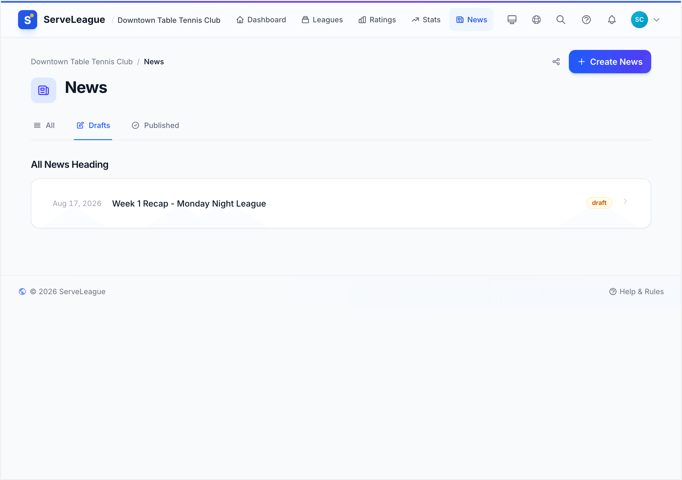This screenshot has height=480, width=682.
Task: Expand the Week 1 Recap row chevron
Action: (625, 202)
